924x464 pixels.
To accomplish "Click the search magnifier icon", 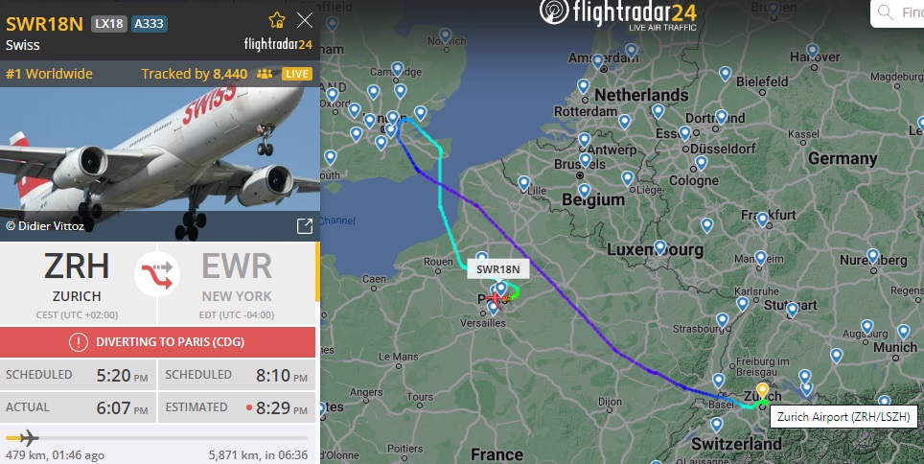I will tap(885, 12).
